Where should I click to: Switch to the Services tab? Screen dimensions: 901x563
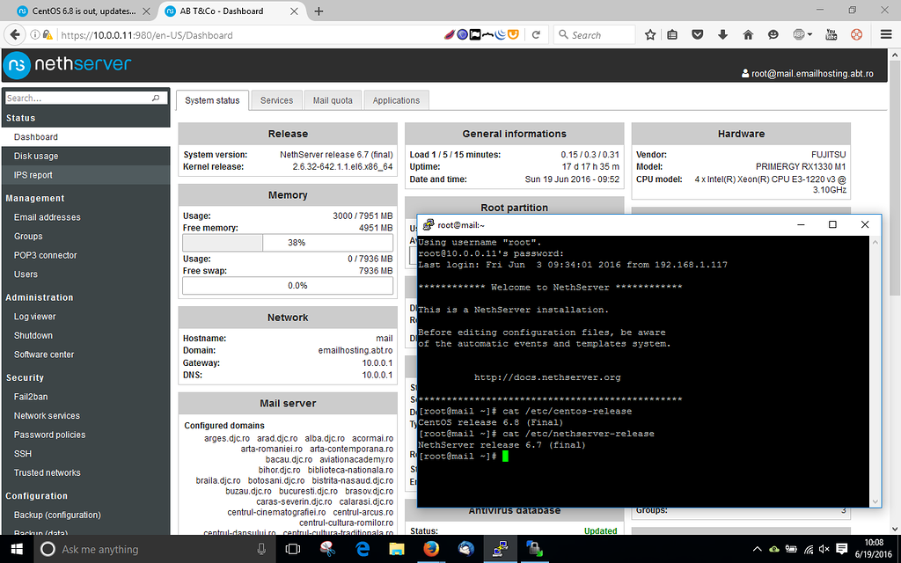(275, 99)
